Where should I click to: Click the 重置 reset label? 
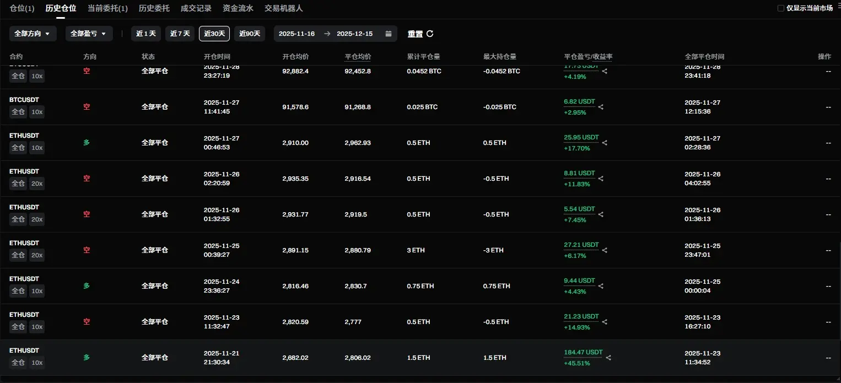[x=416, y=34]
